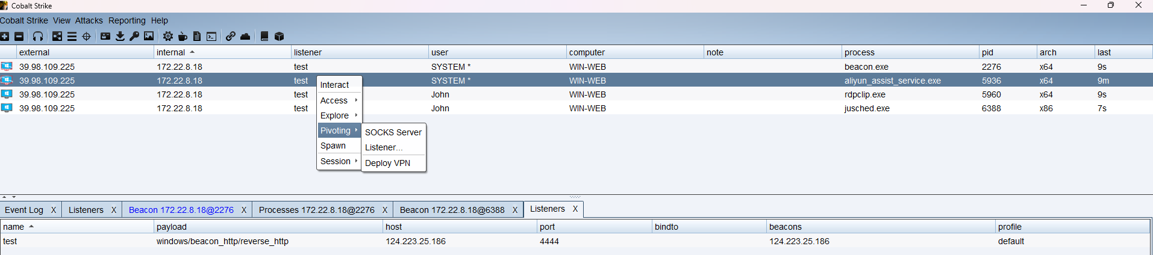The image size is (1153, 255).
Task: Close the Processes 172.22.8.18@2276 tab
Action: pos(384,210)
